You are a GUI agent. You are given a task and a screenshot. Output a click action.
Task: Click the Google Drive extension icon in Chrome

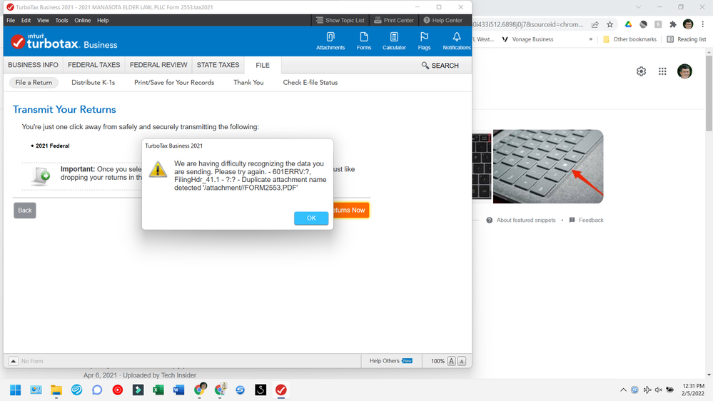628,24
